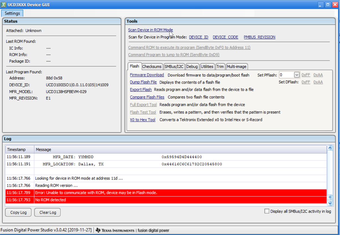Open Compare Flash Files tool

tap(147, 97)
